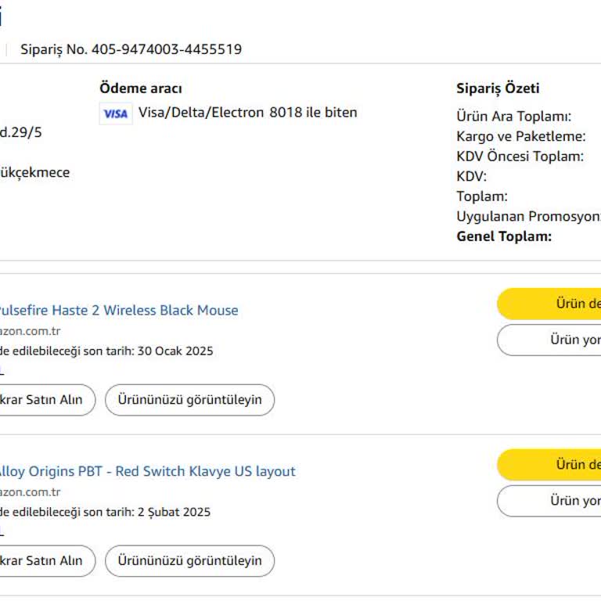
Task: Click the KDV Öncesi Toplam label
Action: click(x=520, y=156)
